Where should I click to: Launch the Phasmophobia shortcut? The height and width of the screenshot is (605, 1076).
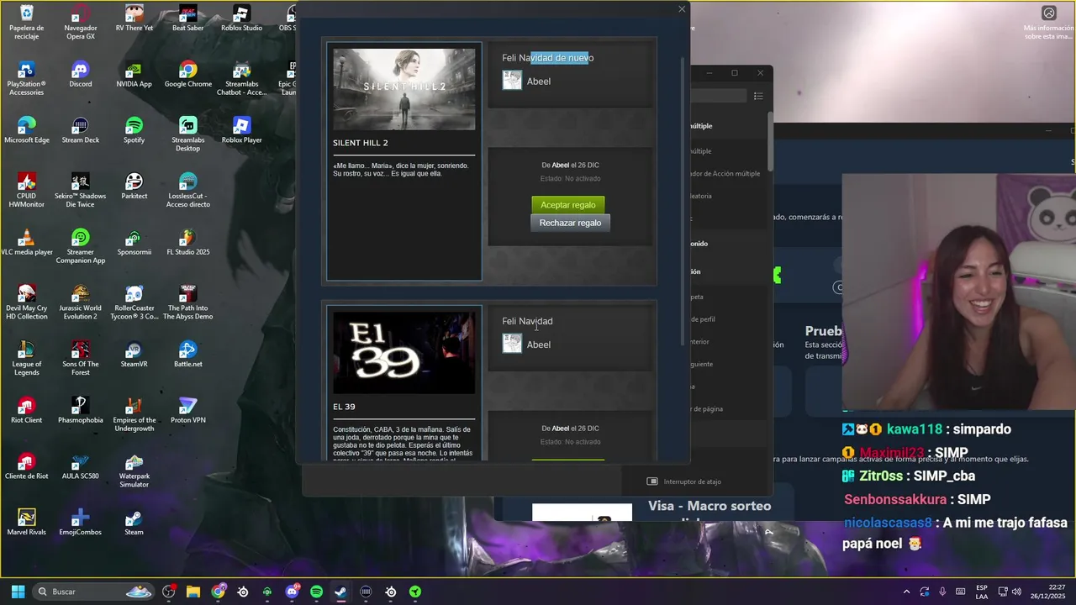pos(80,411)
